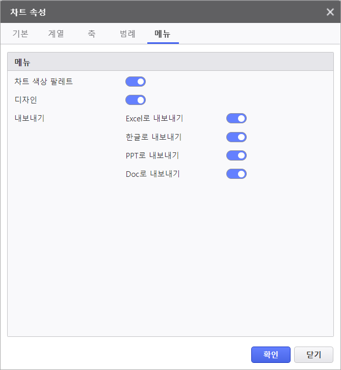Toggle the Doc로 내보내기 switch
Image resolution: width=341 pixels, height=370 pixels.
[237, 174]
